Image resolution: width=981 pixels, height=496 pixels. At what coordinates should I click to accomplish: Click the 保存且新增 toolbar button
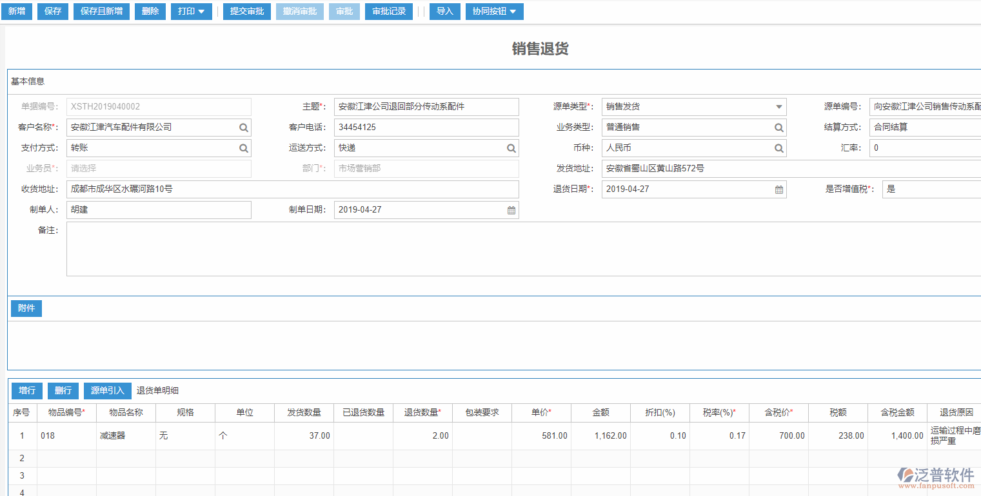(101, 12)
